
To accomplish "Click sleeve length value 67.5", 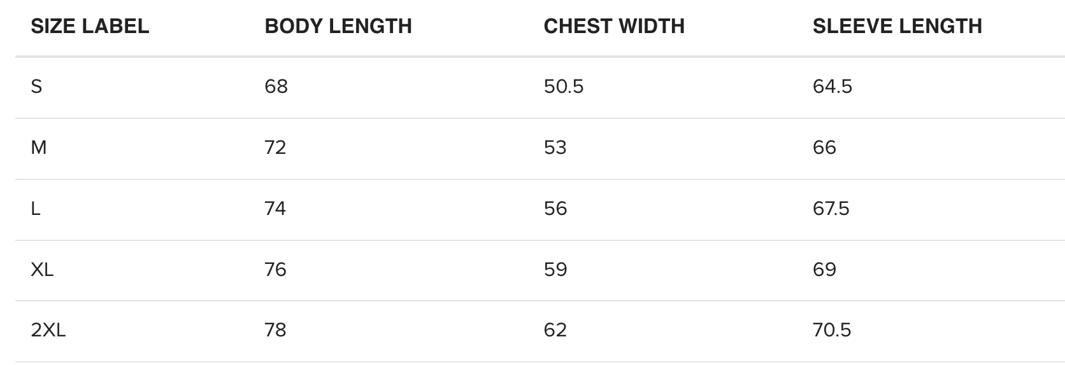I will (x=831, y=209).
